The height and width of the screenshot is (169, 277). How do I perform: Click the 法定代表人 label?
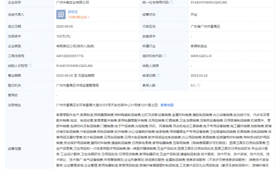pos(16,14)
